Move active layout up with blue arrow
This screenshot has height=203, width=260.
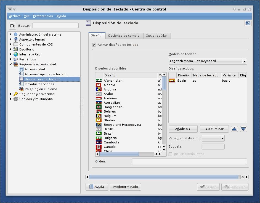click(234, 129)
